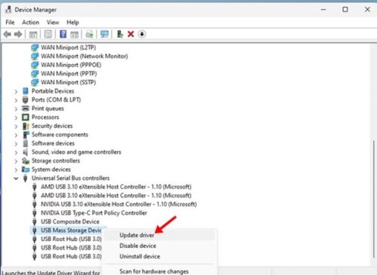The height and width of the screenshot is (275, 377).
Task: Open the File menu
Action: 10,23
